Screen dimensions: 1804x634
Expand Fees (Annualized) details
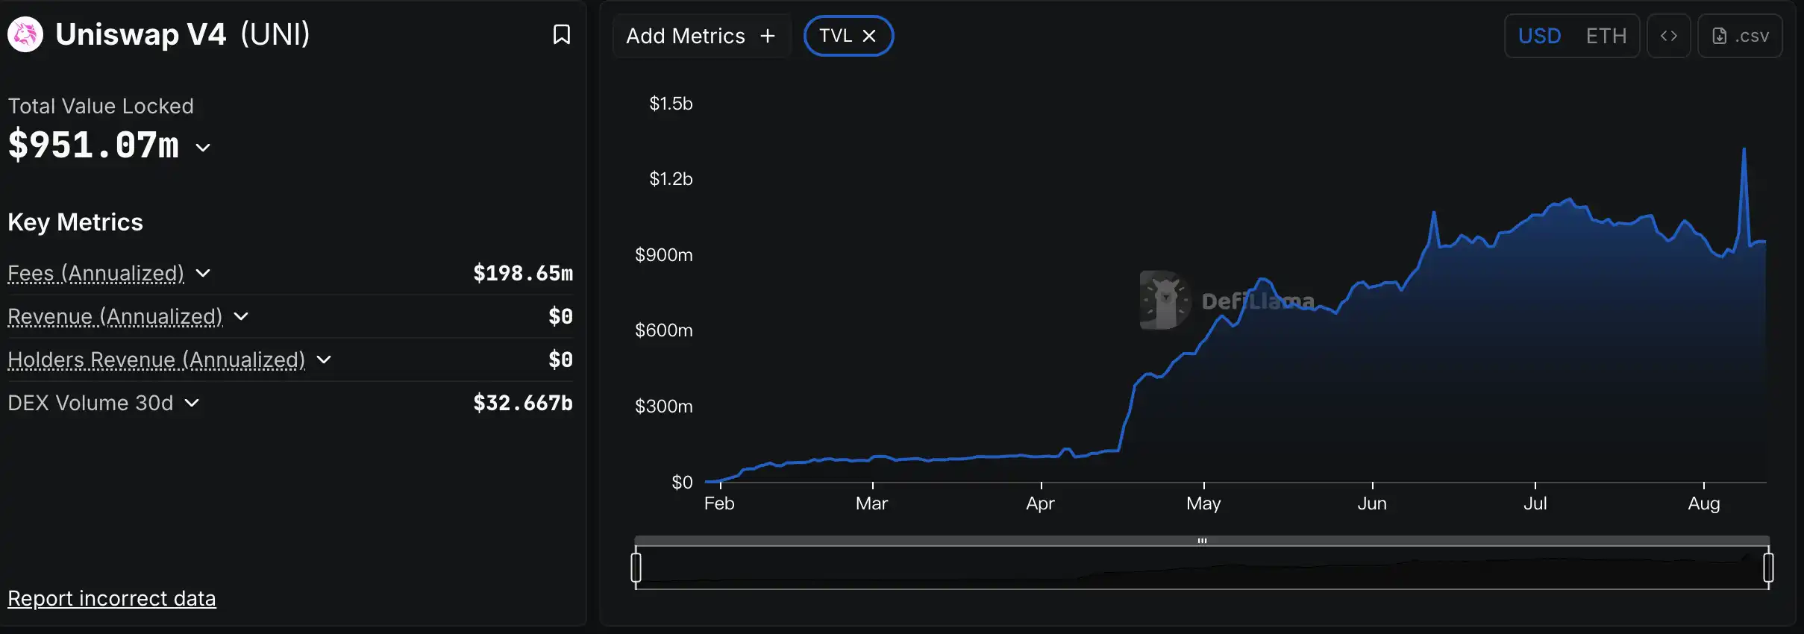coord(203,273)
